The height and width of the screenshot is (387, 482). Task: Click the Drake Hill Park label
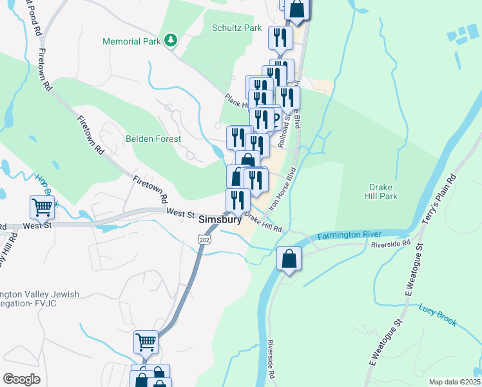pos(381,192)
